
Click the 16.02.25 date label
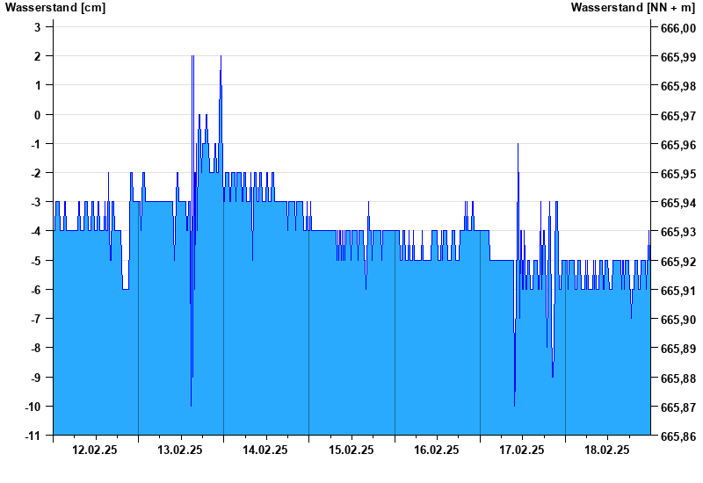pyautogui.click(x=436, y=450)
